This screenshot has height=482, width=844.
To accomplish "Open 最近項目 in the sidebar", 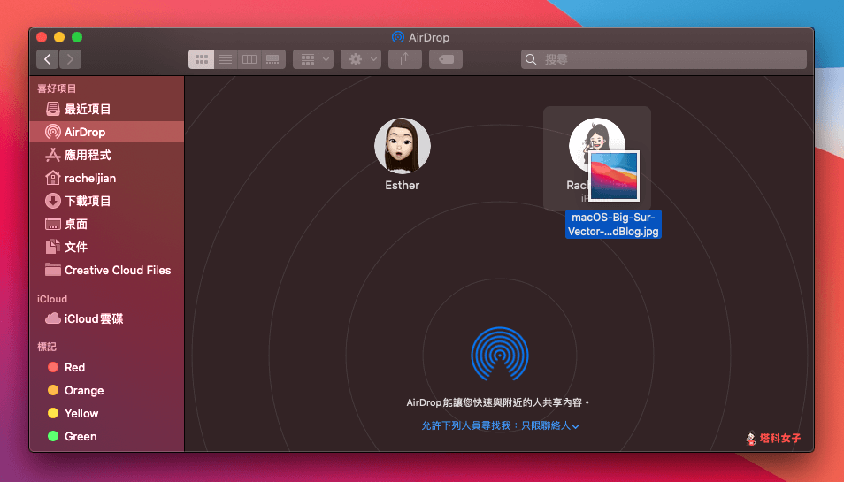I will (106, 109).
